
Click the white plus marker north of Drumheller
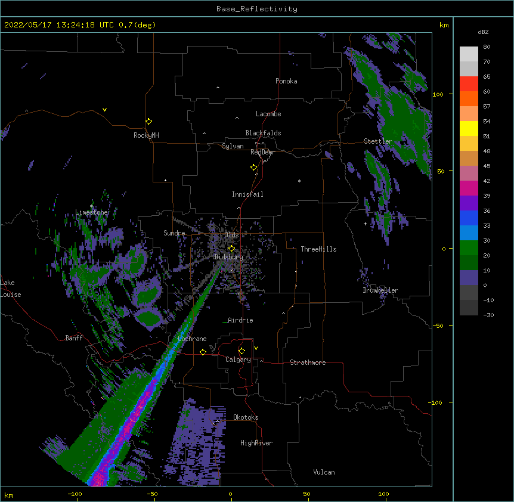click(x=365, y=224)
